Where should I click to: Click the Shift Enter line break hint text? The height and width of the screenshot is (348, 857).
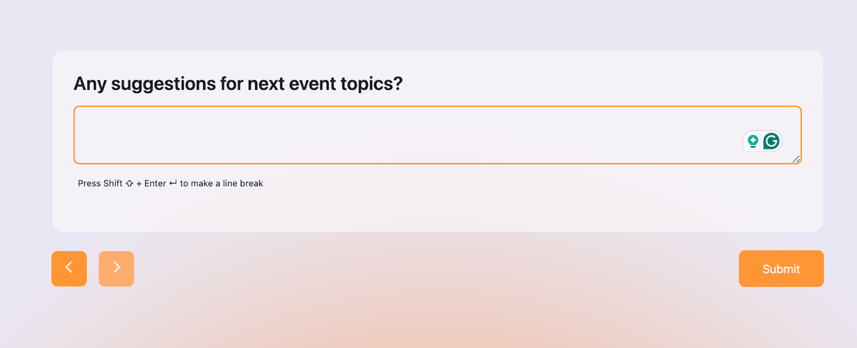point(170,183)
